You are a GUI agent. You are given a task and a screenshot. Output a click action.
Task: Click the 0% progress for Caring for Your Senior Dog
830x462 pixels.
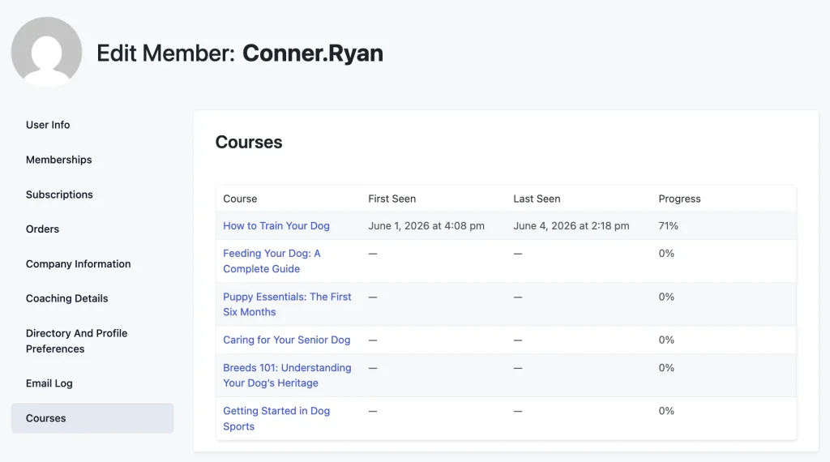[666, 340]
